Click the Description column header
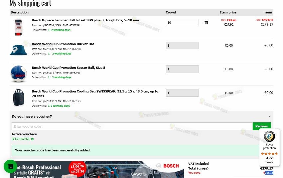 coord(20,12)
